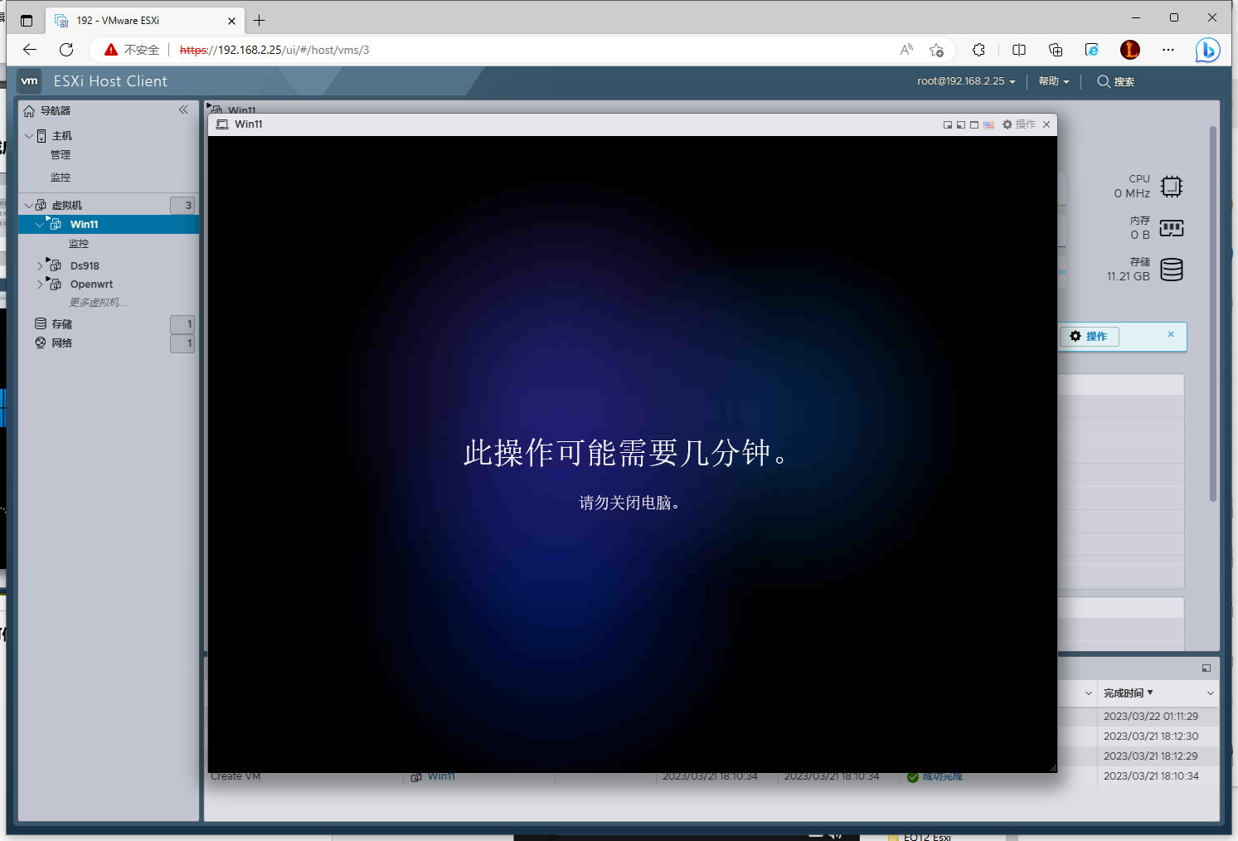Select Storage in the navigator
Viewport: 1238px width, 841px height.
click(62, 323)
